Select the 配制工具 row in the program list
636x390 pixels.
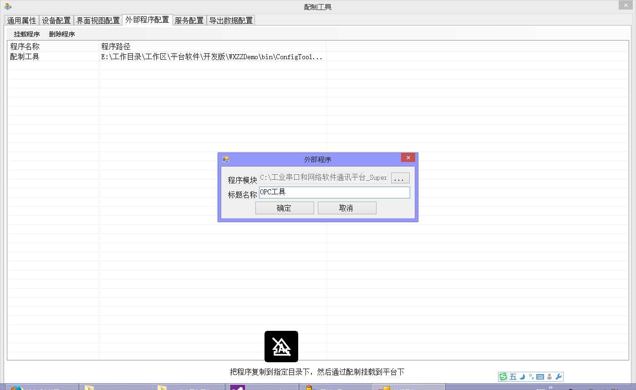click(x=318, y=57)
